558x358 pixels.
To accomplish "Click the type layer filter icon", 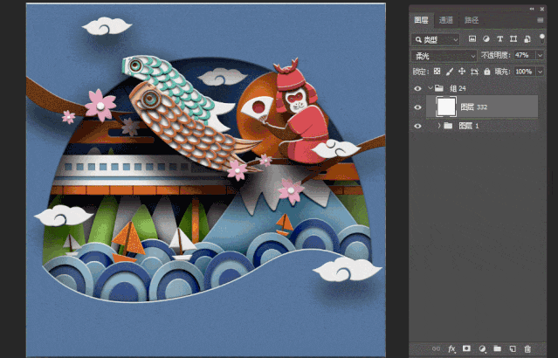I will coord(499,39).
